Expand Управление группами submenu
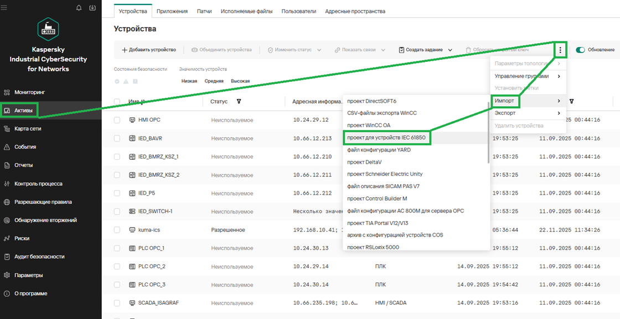The image size is (620, 319). click(x=528, y=76)
